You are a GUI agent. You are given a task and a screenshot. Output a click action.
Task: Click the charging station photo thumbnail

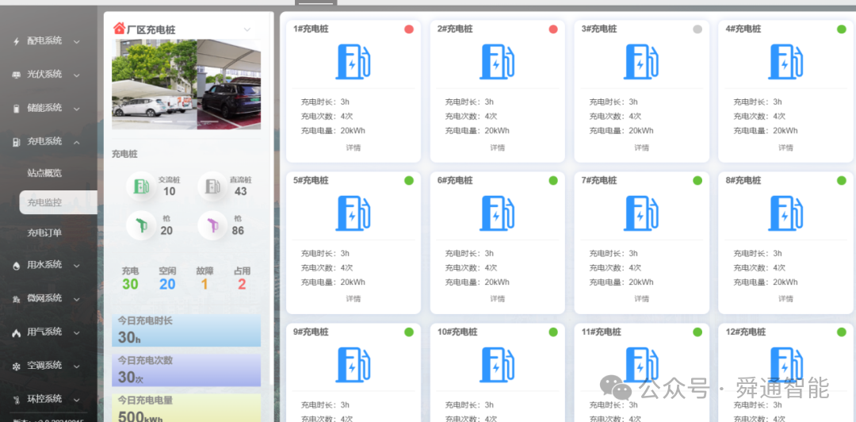(x=186, y=84)
